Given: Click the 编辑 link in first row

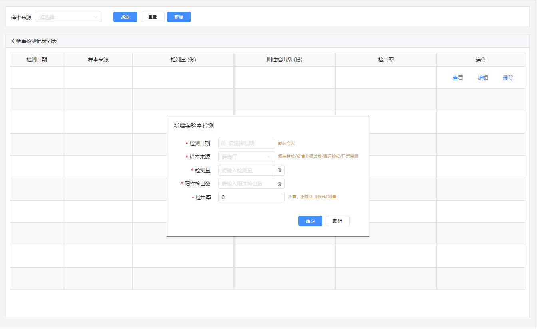Looking at the screenshot, I should click(x=483, y=78).
